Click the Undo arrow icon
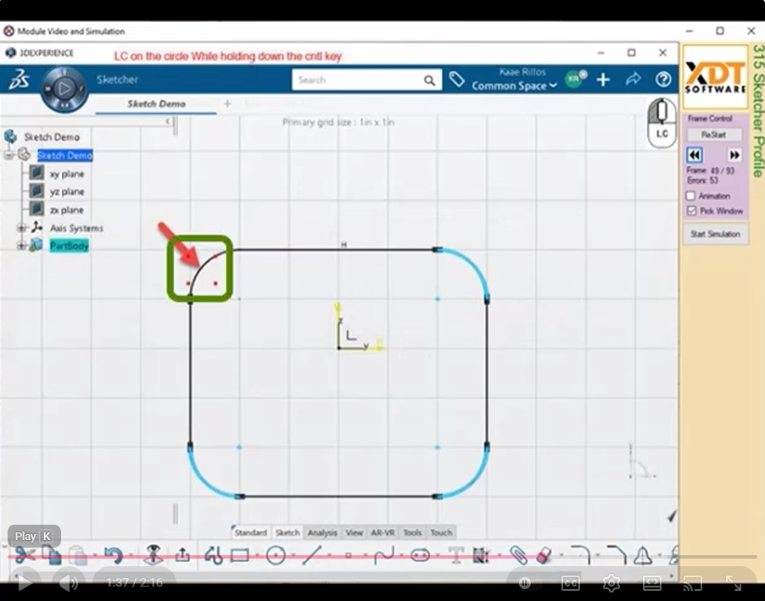 click(114, 555)
